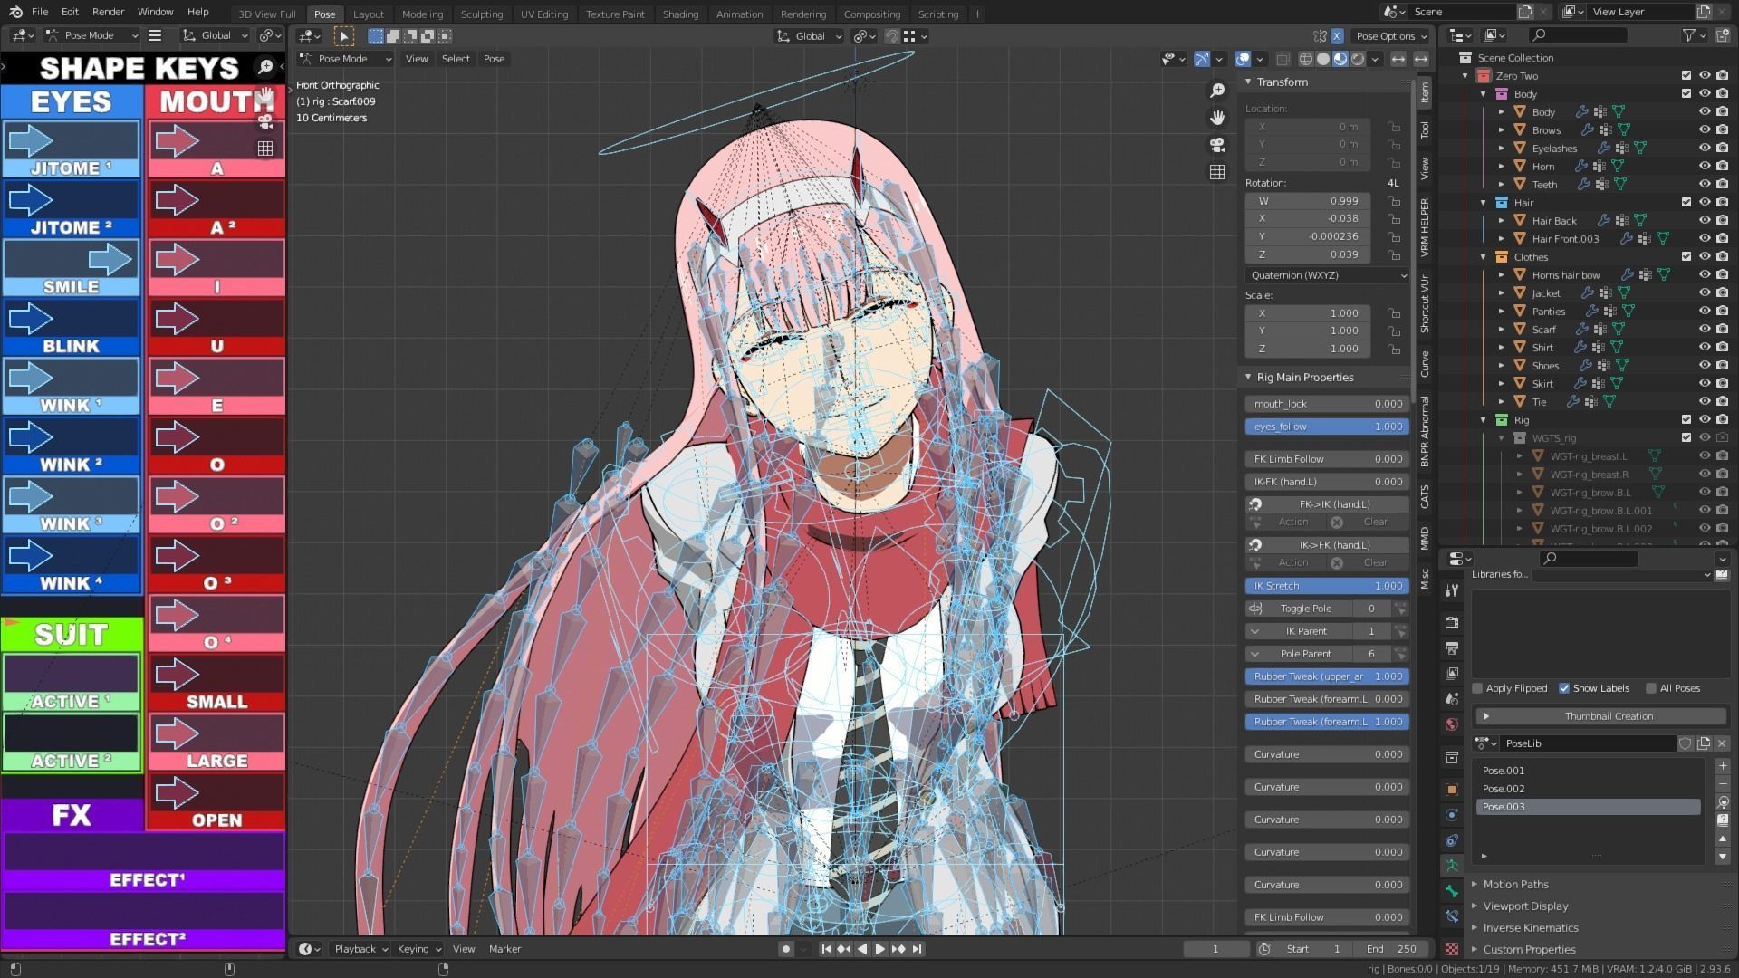
Task: Apply selected pose magnifier icon
Action: pos(1723,802)
